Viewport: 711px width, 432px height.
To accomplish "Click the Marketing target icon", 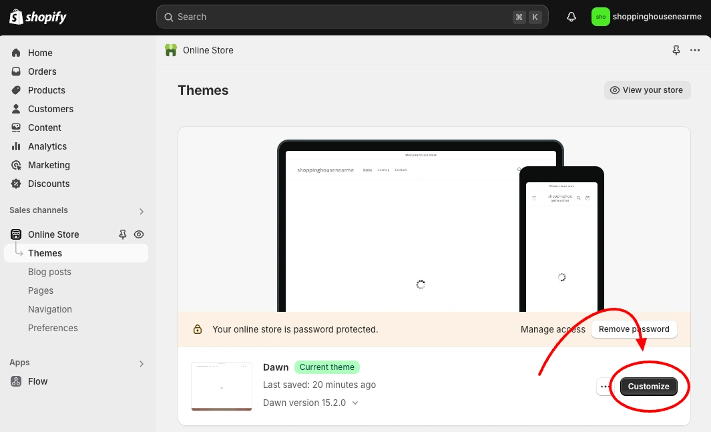I will [x=16, y=165].
